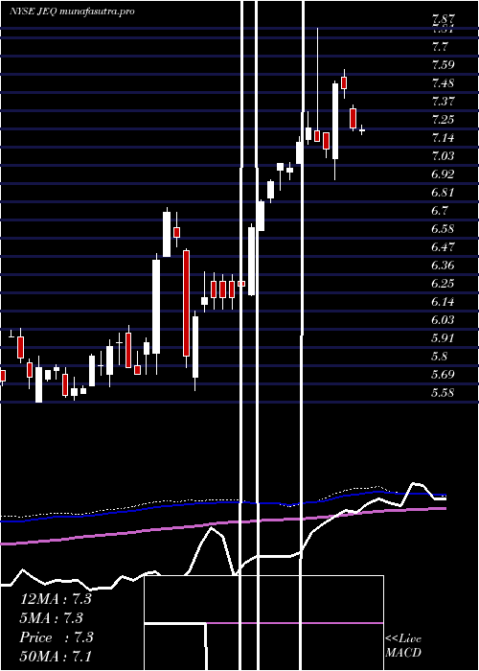Click the 6.58 price axis label

click(x=443, y=229)
